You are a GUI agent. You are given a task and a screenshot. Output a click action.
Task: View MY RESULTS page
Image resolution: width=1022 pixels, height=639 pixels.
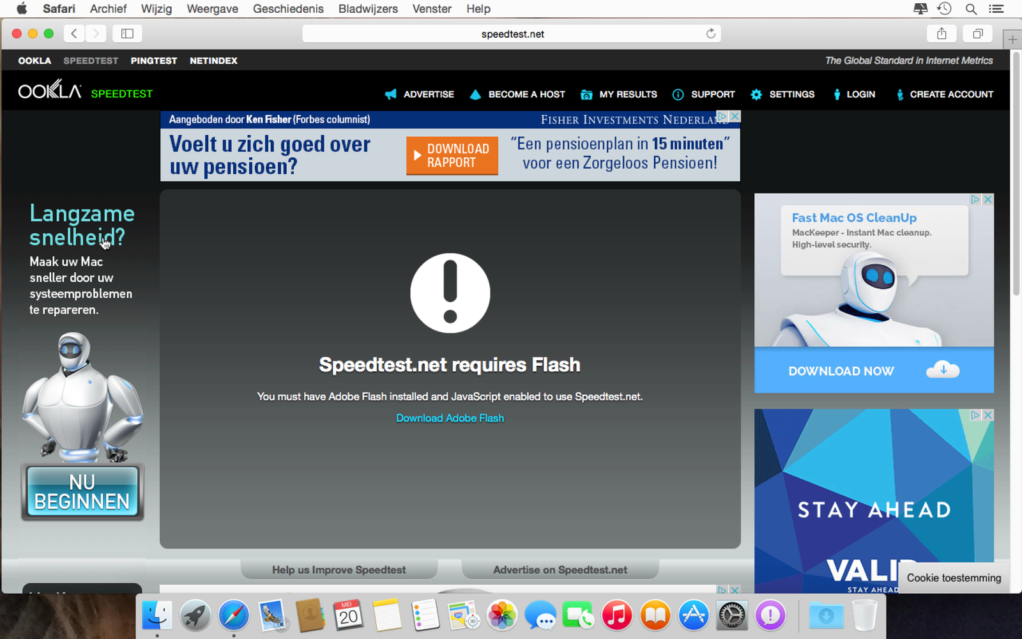point(619,94)
